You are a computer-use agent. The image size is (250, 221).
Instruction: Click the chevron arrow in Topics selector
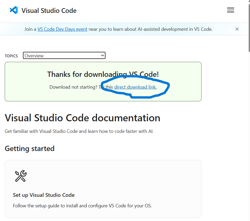point(103,56)
